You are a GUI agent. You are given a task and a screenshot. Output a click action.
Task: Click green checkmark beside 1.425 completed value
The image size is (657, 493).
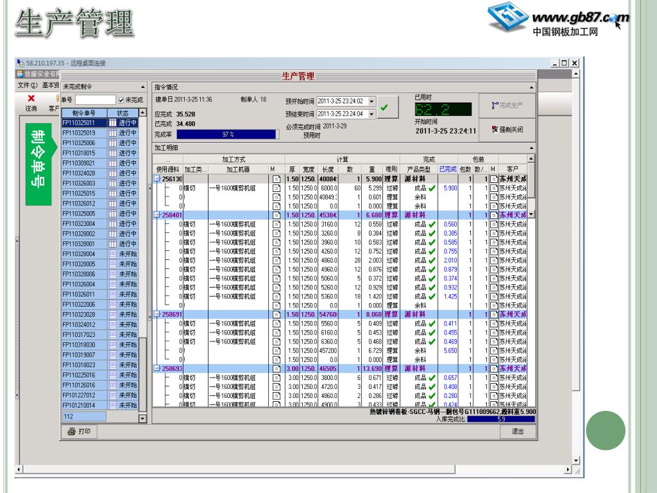(432, 297)
